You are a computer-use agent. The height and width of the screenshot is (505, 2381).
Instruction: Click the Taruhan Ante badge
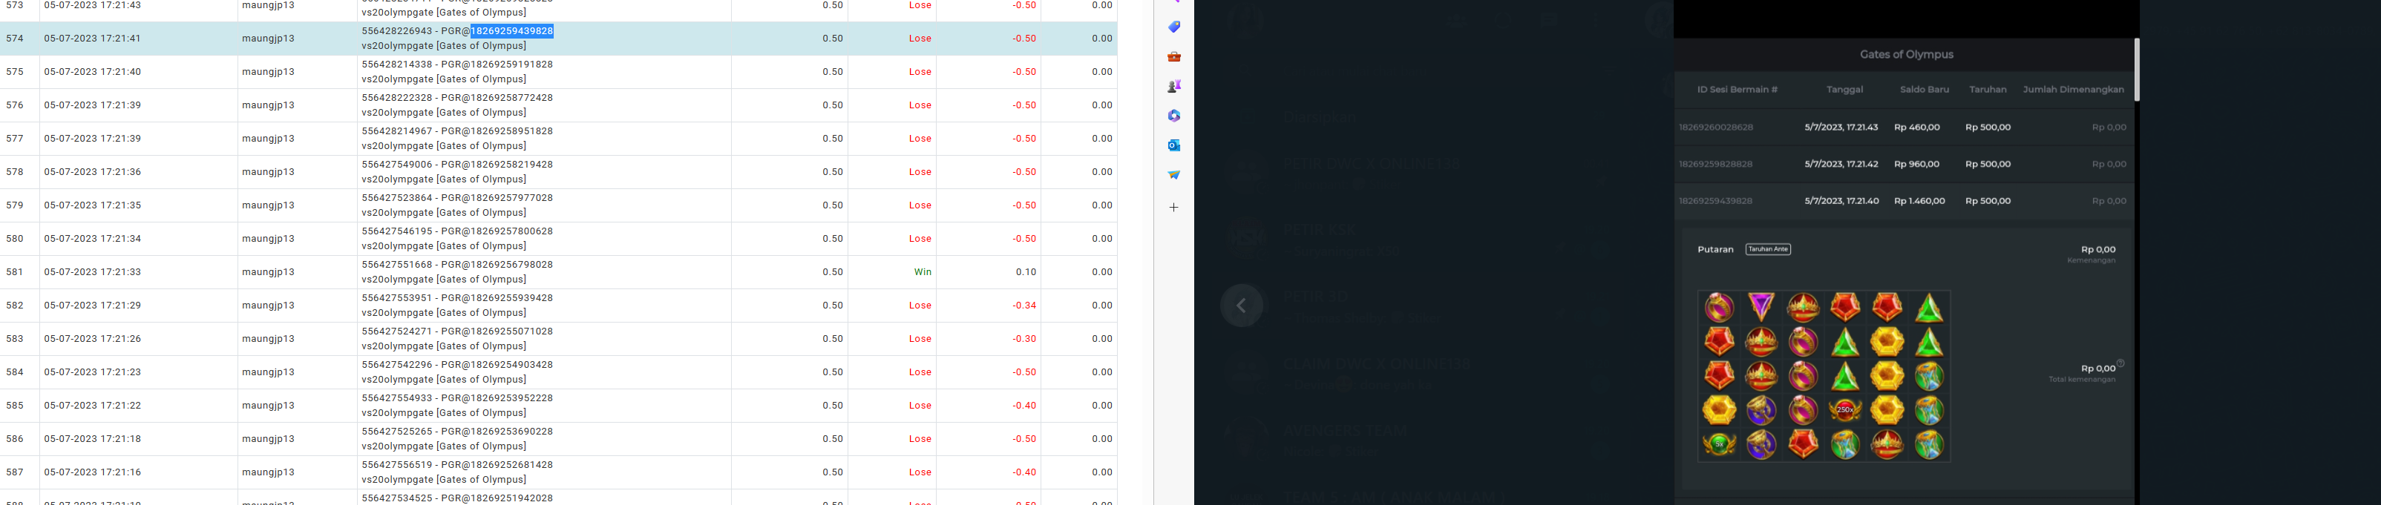[x=1767, y=249]
